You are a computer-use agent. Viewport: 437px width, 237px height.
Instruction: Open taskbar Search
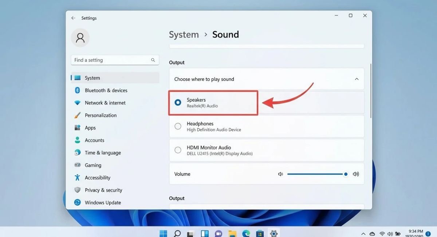[177, 233]
